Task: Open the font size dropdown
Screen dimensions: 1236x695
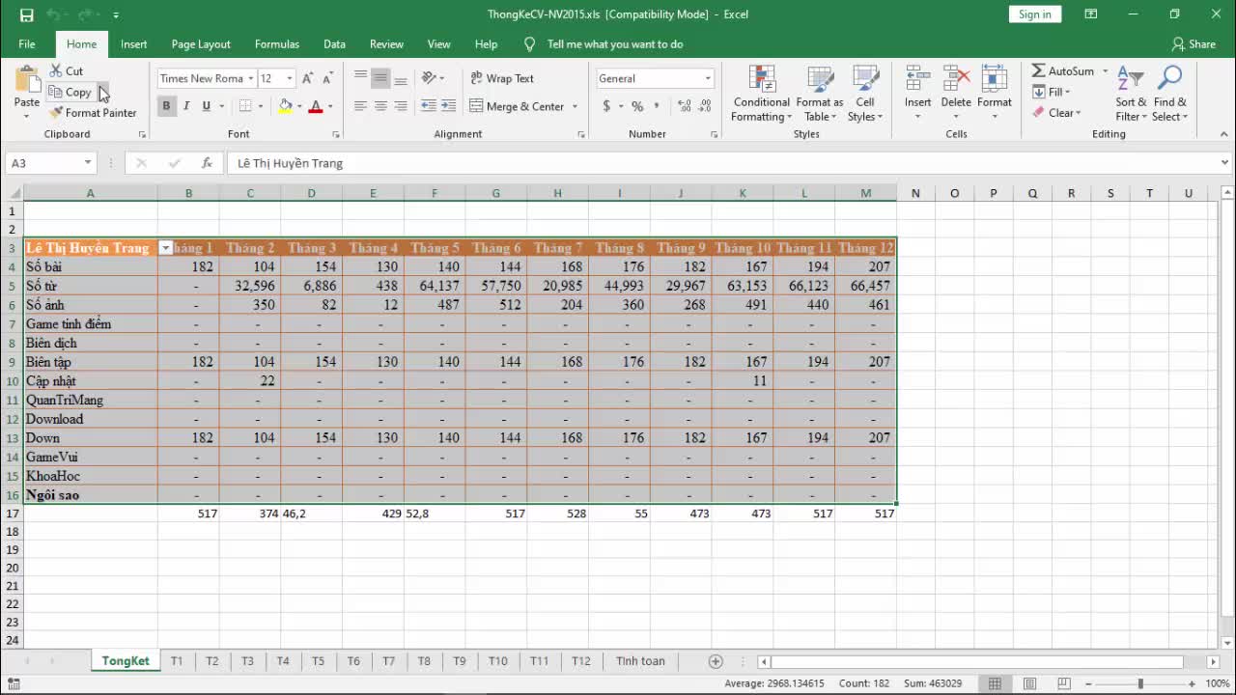Action: coord(289,78)
